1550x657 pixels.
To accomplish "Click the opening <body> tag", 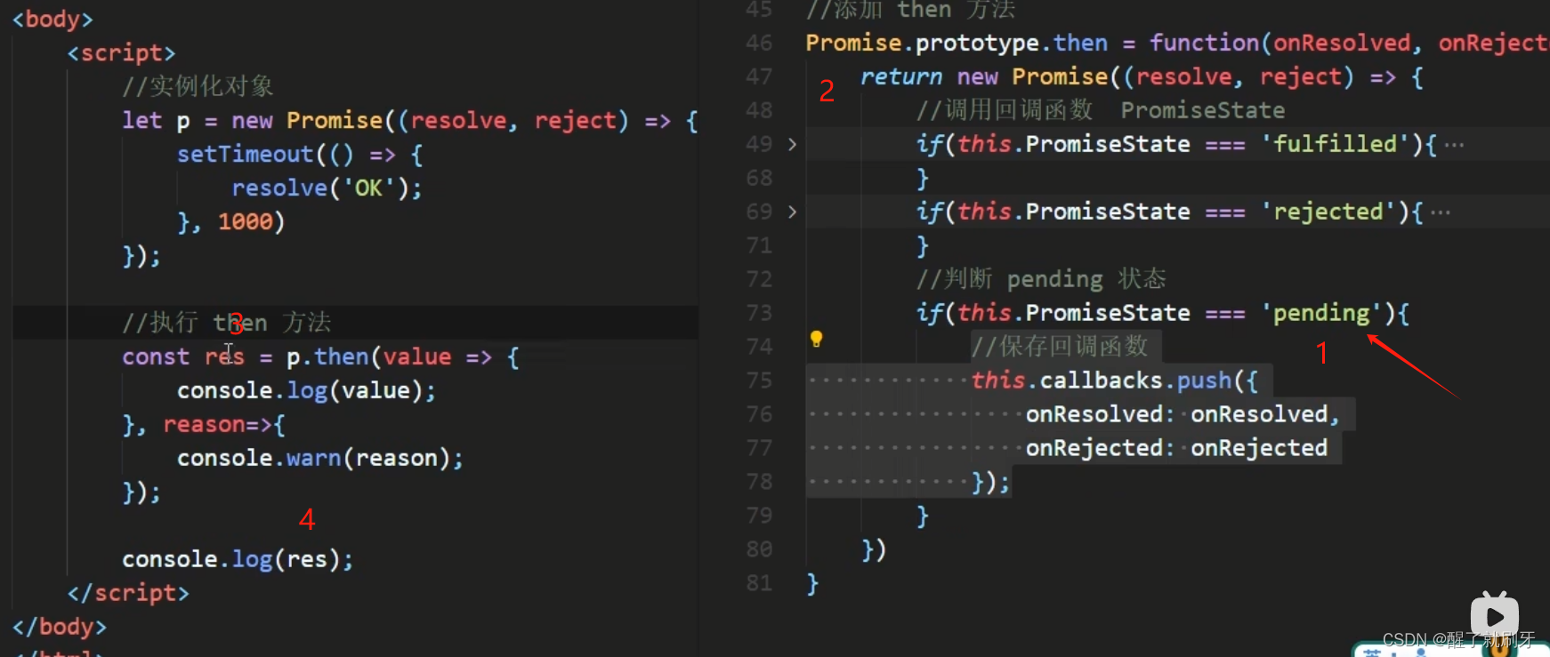I will click(52, 19).
